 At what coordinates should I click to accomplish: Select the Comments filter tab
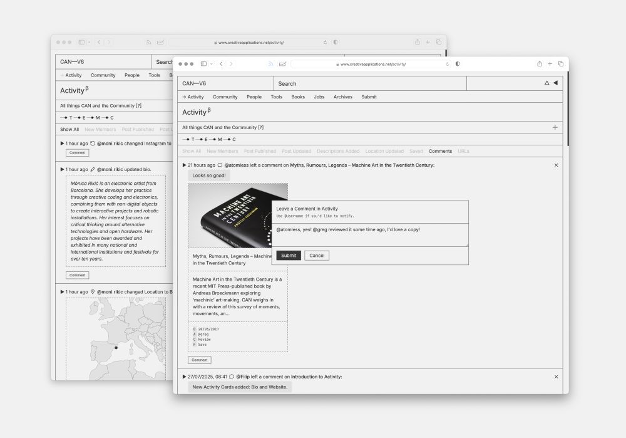coord(440,151)
